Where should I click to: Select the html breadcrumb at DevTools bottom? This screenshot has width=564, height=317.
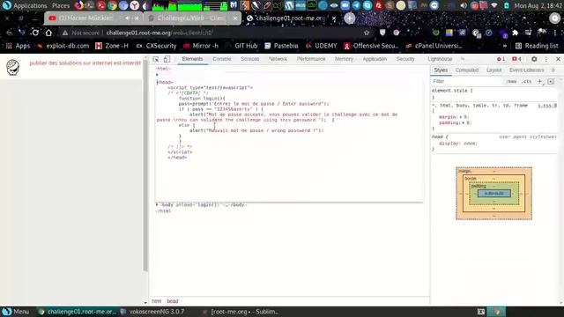(x=157, y=301)
